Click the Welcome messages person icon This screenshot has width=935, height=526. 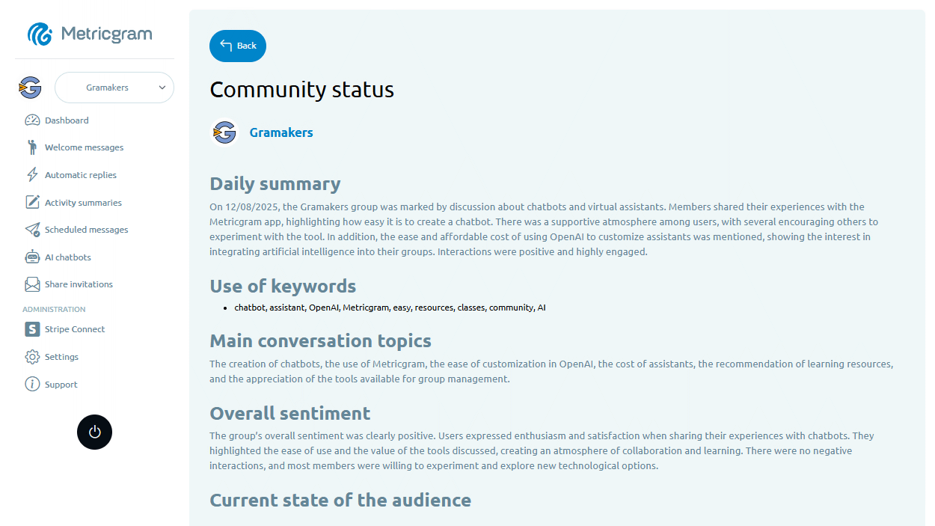coord(32,147)
